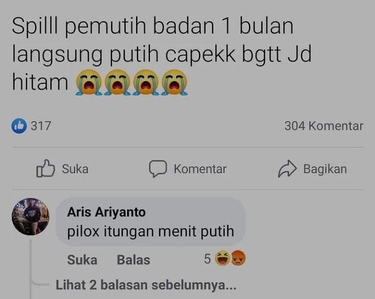Reply to the comment with Balas
375x299 pixels.
click(133, 260)
